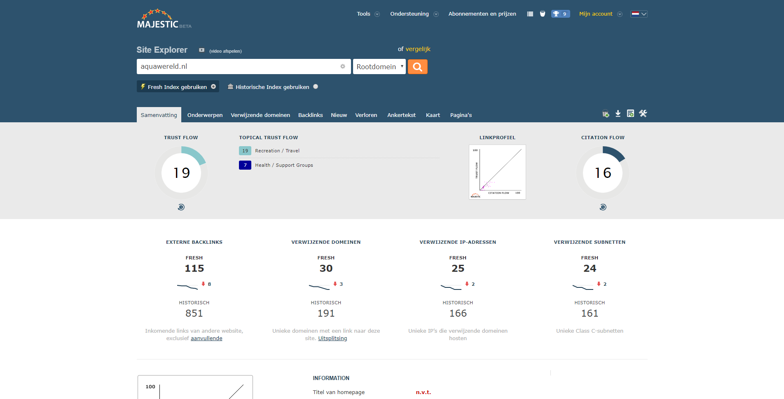This screenshot has width=784, height=399.
Task: Click the aanvullende link
Action: (x=206, y=338)
